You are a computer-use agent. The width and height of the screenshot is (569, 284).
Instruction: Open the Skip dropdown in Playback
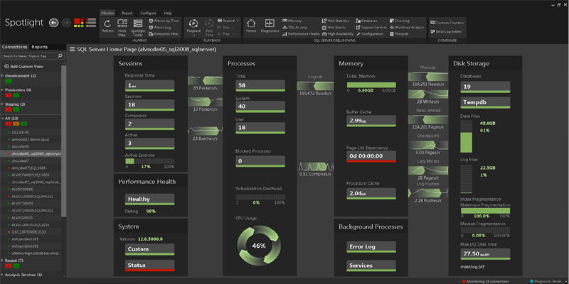coord(233,27)
